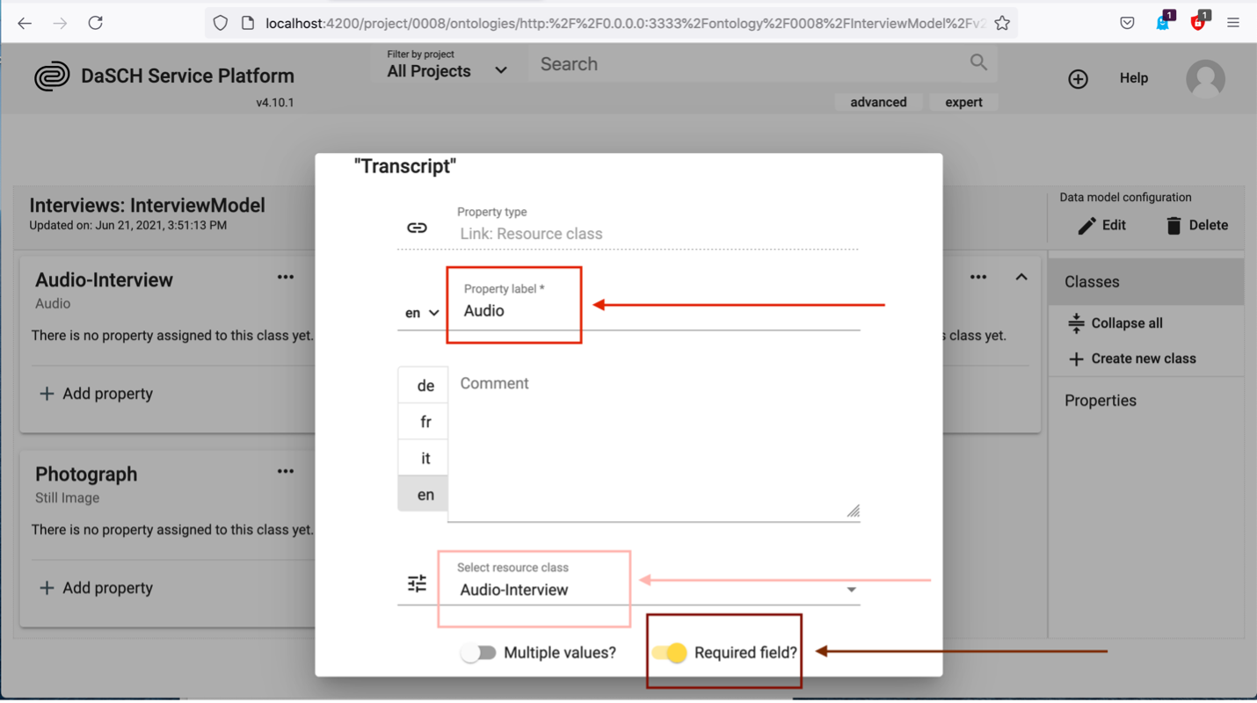Open property label language dropdown

(422, 313)
